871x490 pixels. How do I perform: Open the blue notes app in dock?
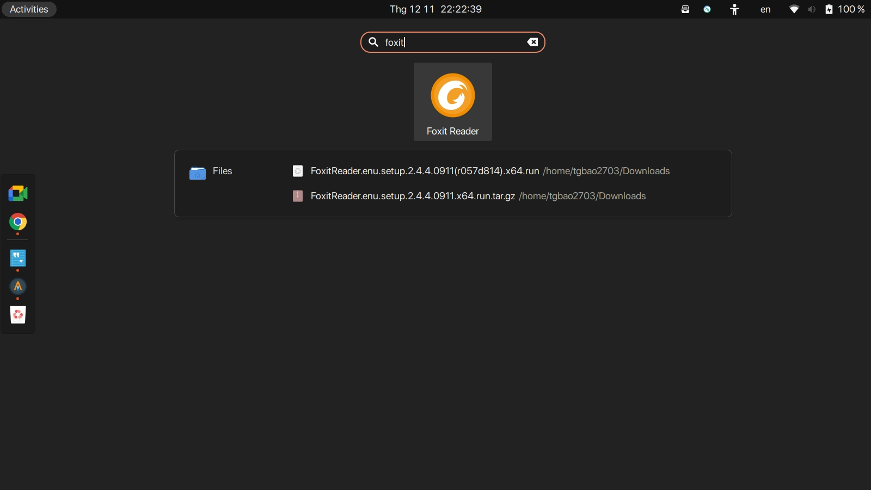18,258
